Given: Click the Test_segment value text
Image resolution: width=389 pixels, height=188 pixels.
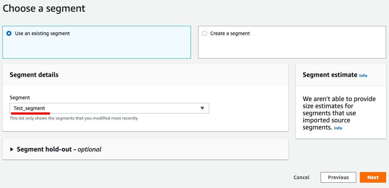Looking at the screenshot, I should 30,108.
